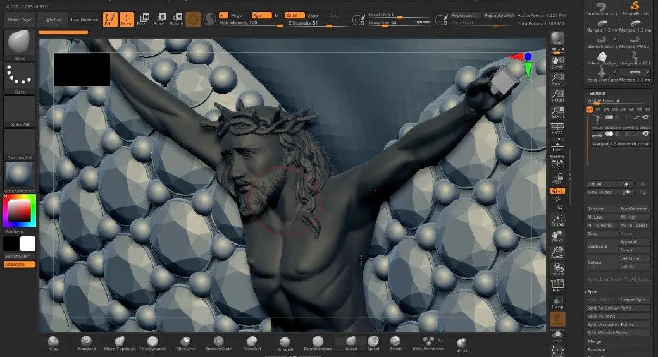This screenshot has height=357, width=658.
Task: Select the ClipCurve brush
Action: pos(186,344)
